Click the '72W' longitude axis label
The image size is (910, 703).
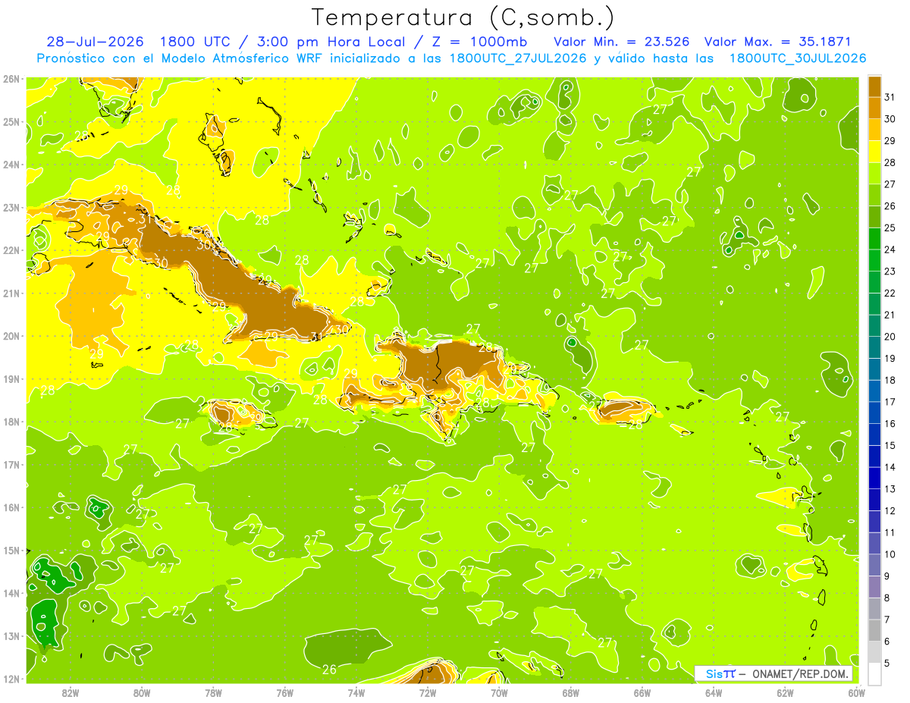(428, 692)
